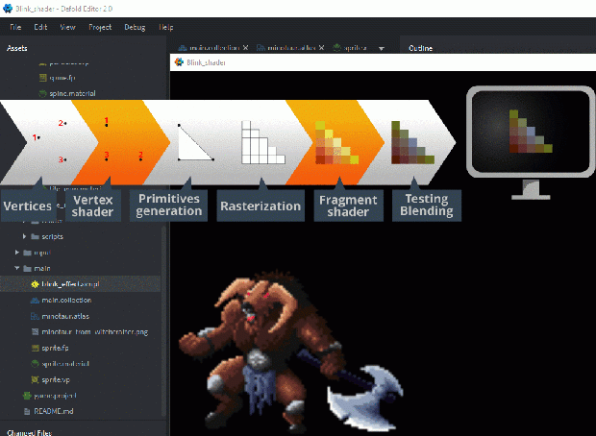The image size is (596, 436).
Task: Switch to the minotaur.atlas editor tab
Action: [291, 48]
